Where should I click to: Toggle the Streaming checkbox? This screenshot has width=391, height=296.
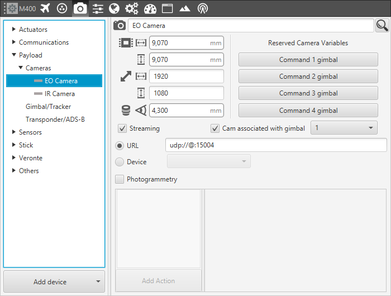[x=122, y=128]
